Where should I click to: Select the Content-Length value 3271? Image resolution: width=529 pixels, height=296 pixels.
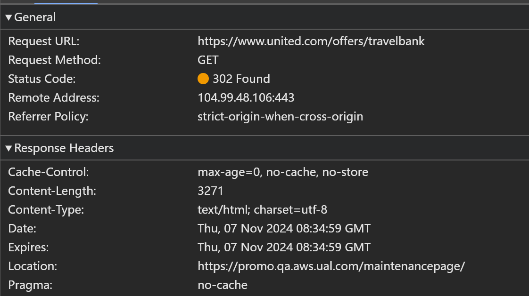pyautogui.click(x=210, y=191)
